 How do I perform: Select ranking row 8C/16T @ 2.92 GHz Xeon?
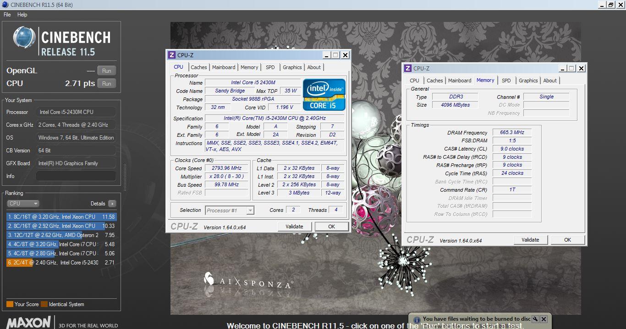(x=61, y=226)
